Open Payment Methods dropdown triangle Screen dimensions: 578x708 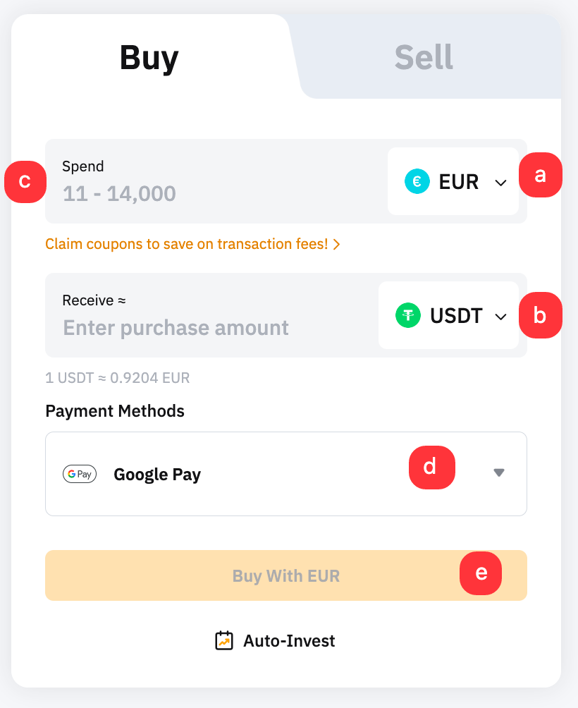499,473
